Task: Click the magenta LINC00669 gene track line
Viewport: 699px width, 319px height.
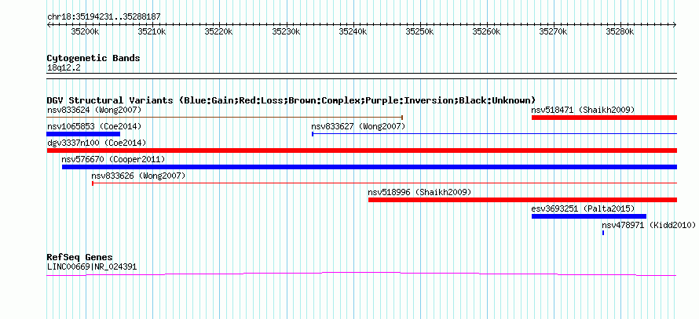Action: click(362, 274)
